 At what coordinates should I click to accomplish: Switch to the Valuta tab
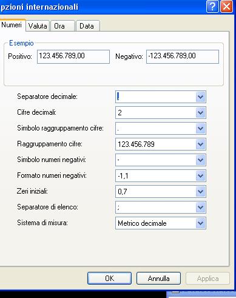tap(38, 26)
